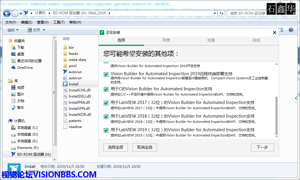
Task: Select the autorun settings file with gear icon
Action: click(x=73, y=78)
